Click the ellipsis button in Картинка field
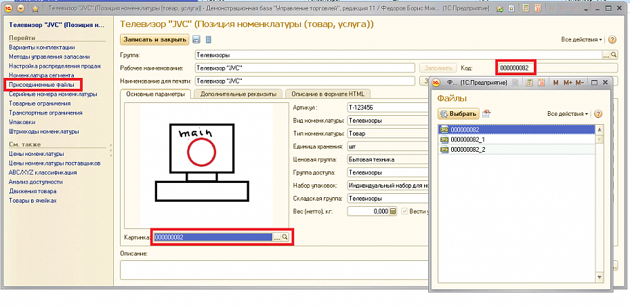Screen dimensions: 630x307 (276, 237)
